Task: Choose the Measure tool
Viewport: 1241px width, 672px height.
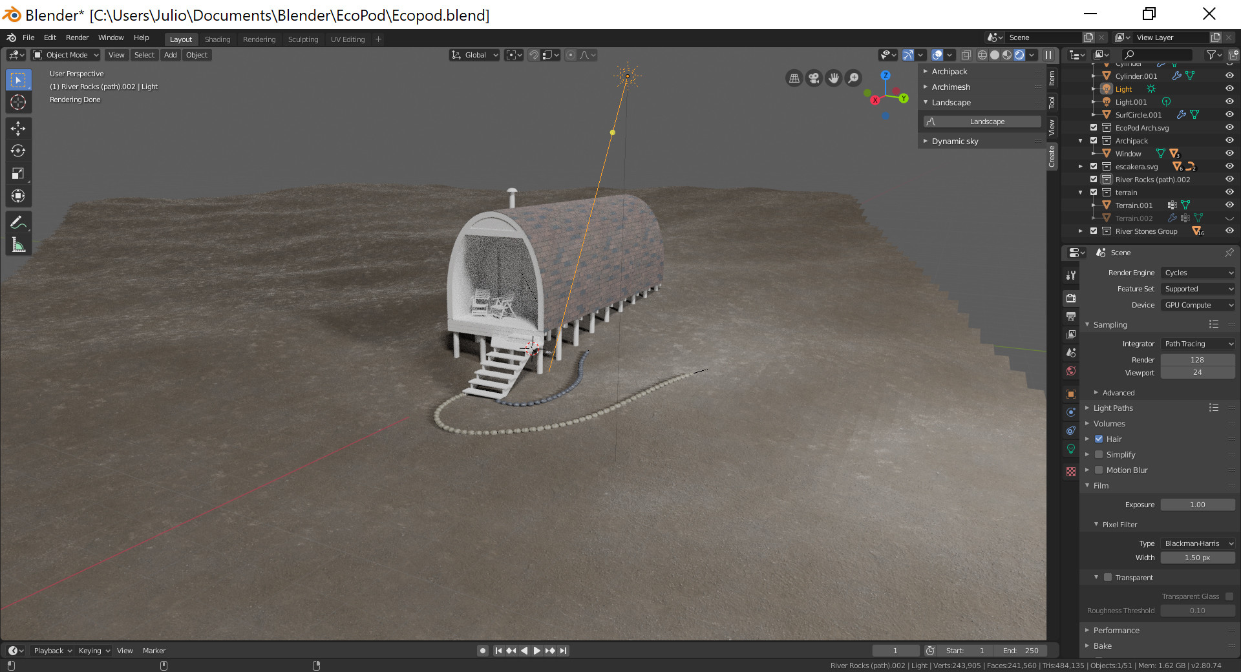Action: coord(18,244)
